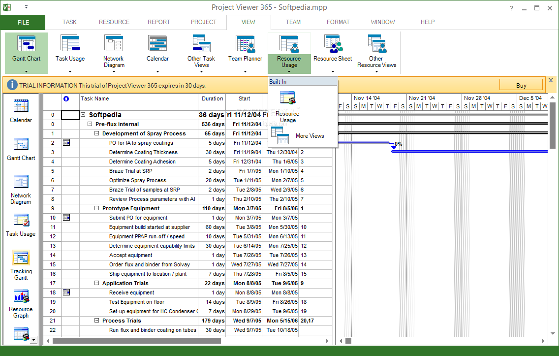559x356 pixels.
Task: Open the quick access toolbar dropdown arrow
Action: pos(27,7)
